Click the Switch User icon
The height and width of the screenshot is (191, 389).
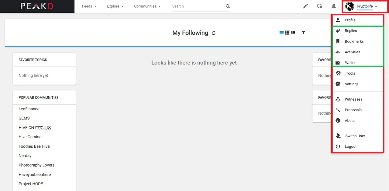338,136
